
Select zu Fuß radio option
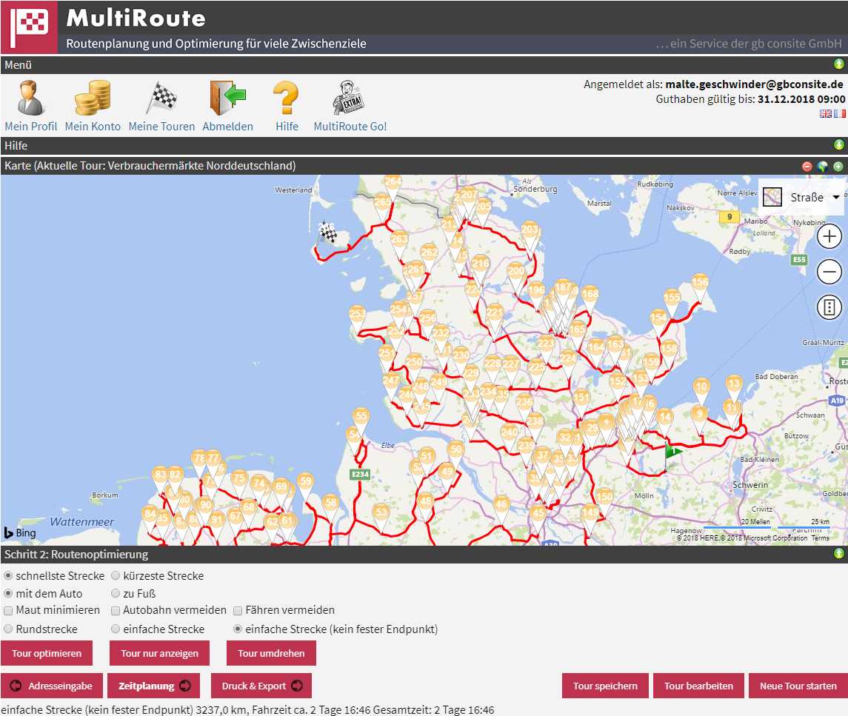point(116,594)
